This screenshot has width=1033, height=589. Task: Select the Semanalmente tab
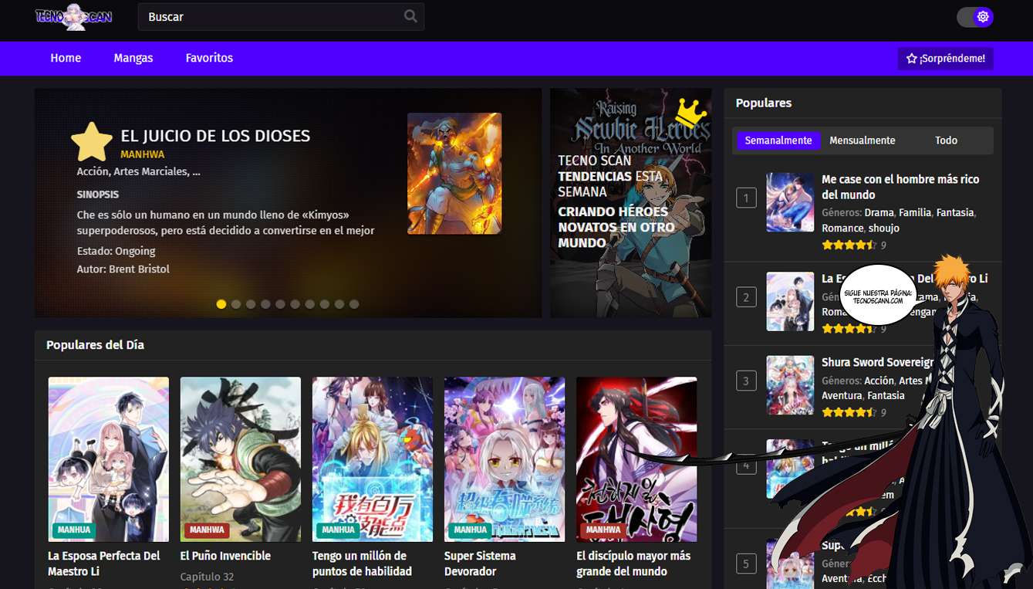(778, 140)
